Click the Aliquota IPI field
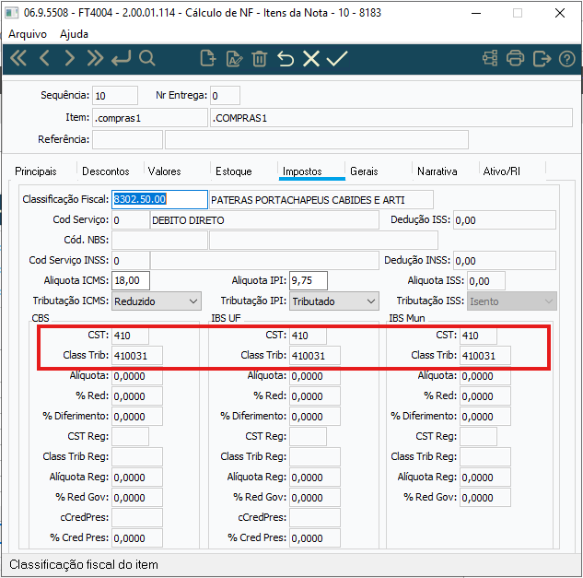 pyautogui.click(x=309, y=280)
